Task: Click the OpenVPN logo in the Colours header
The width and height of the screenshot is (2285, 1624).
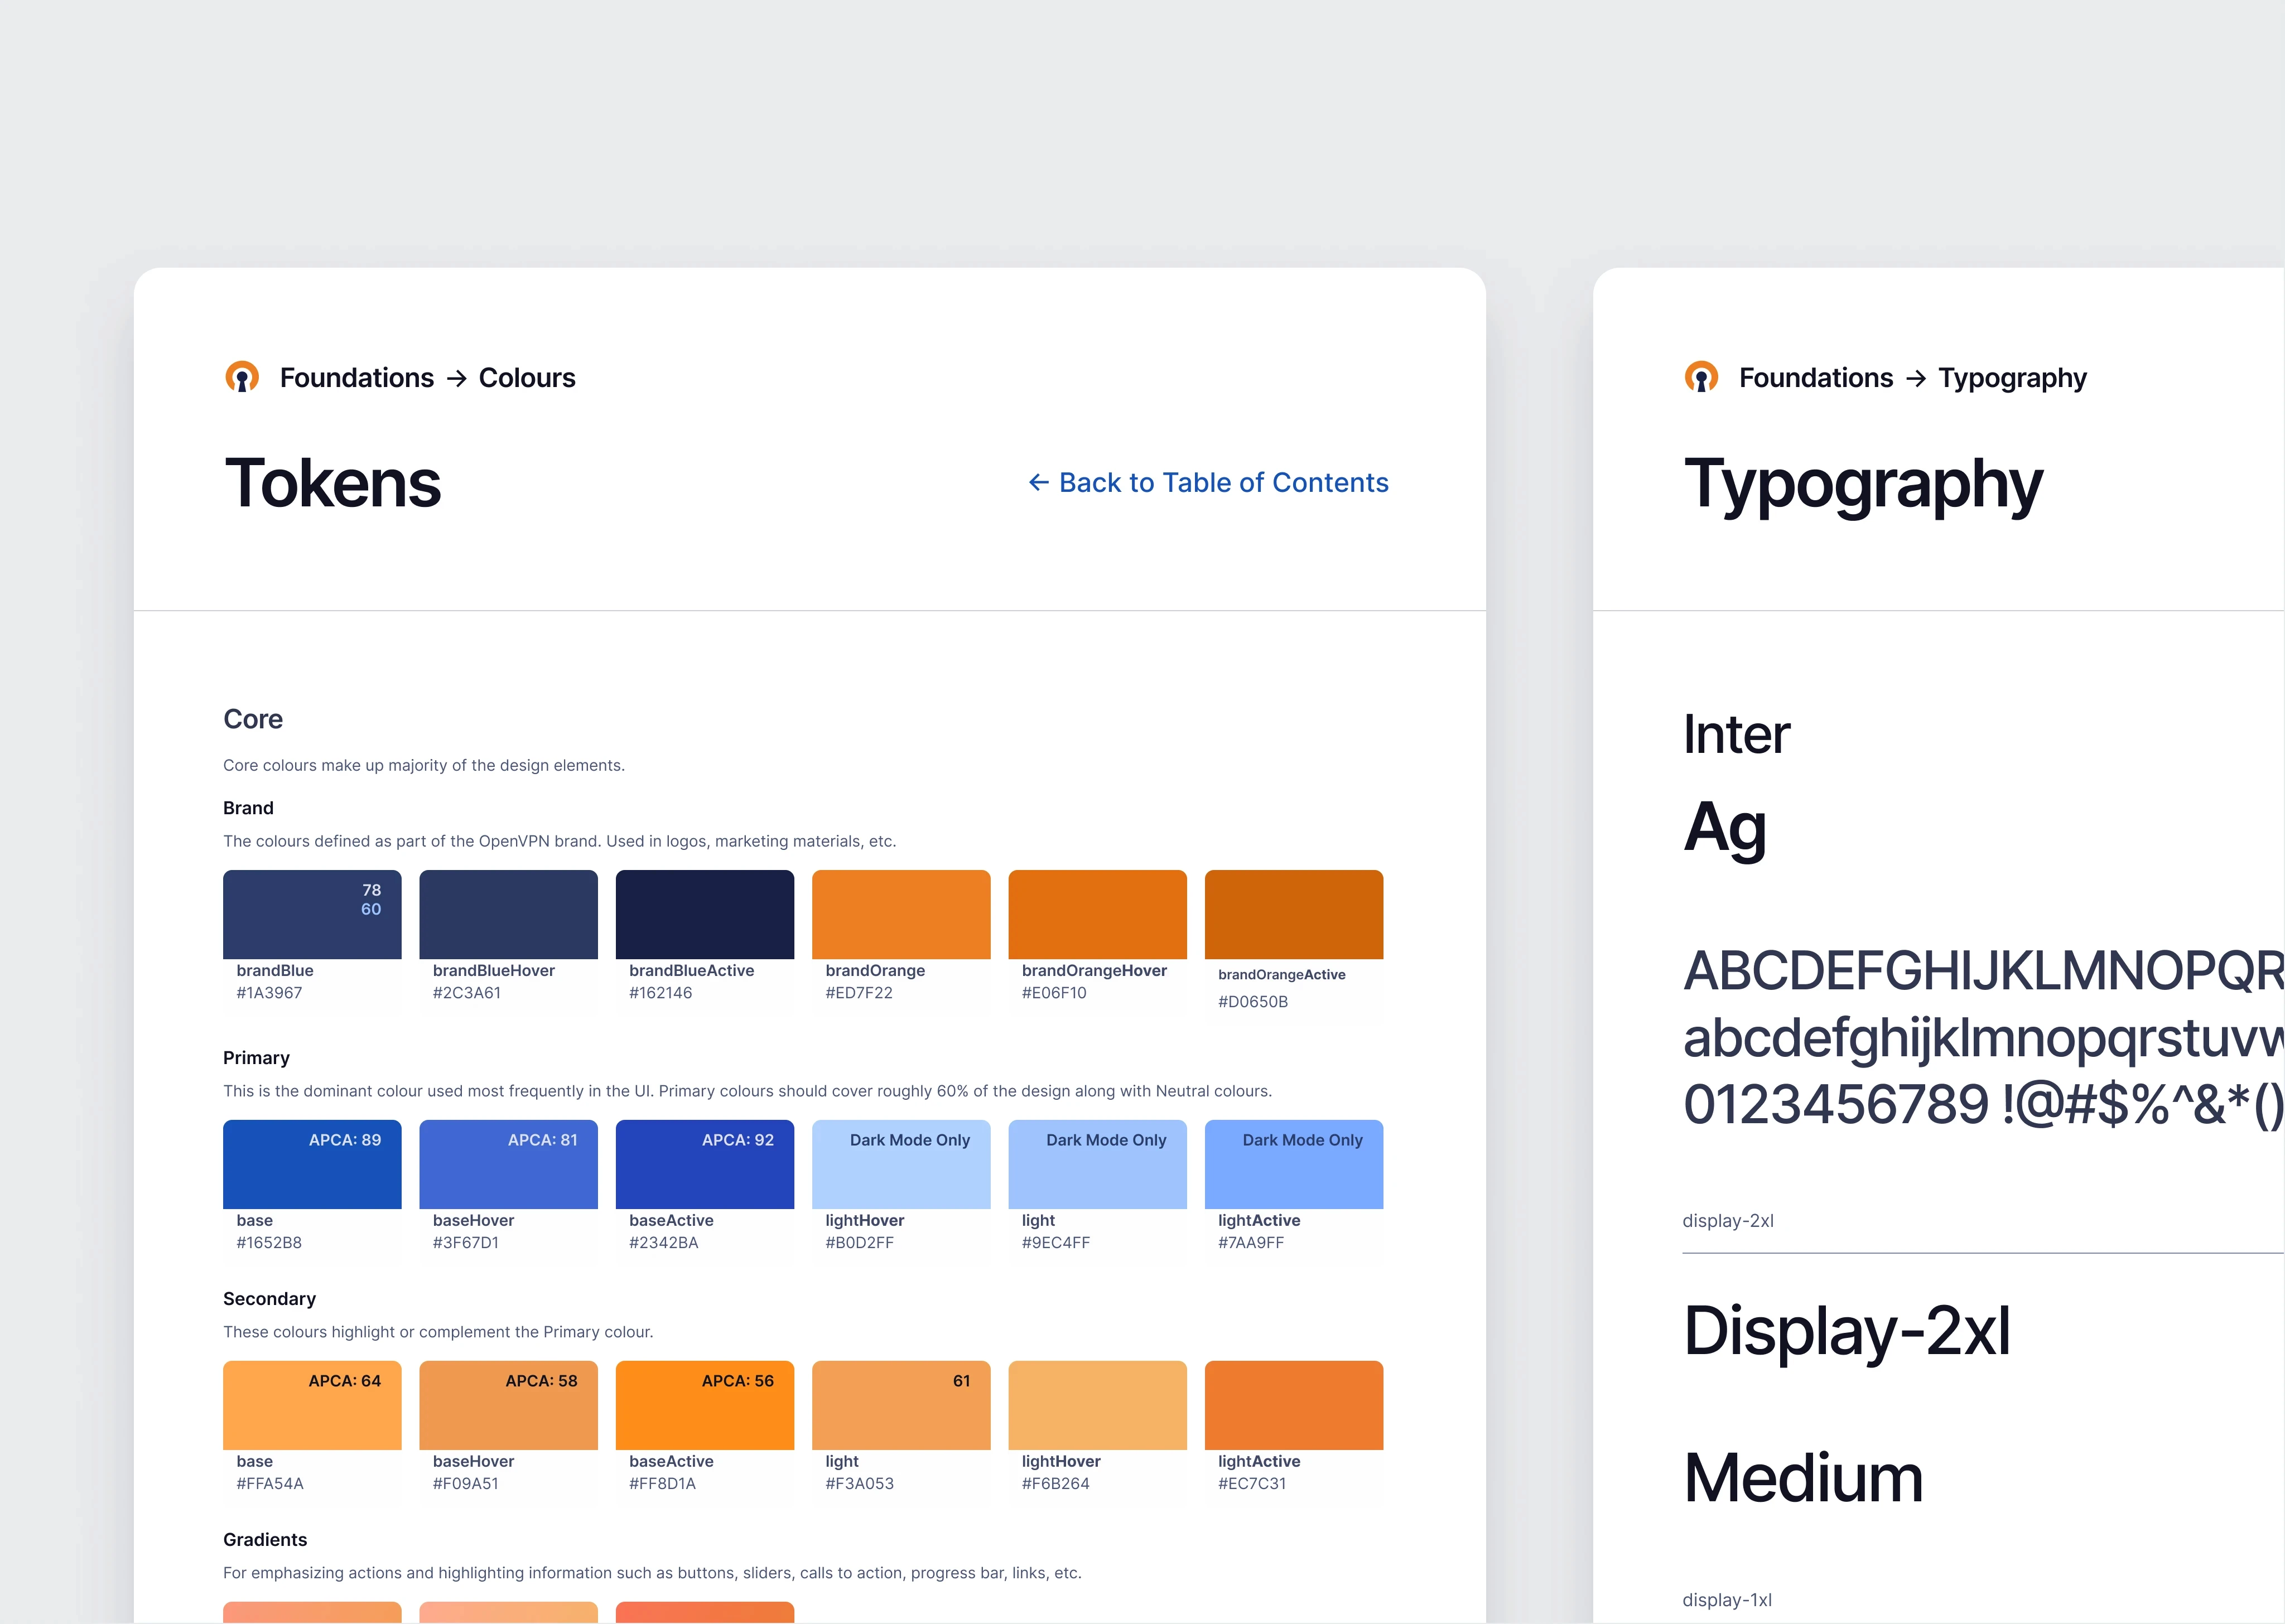Action: point(242,377)
